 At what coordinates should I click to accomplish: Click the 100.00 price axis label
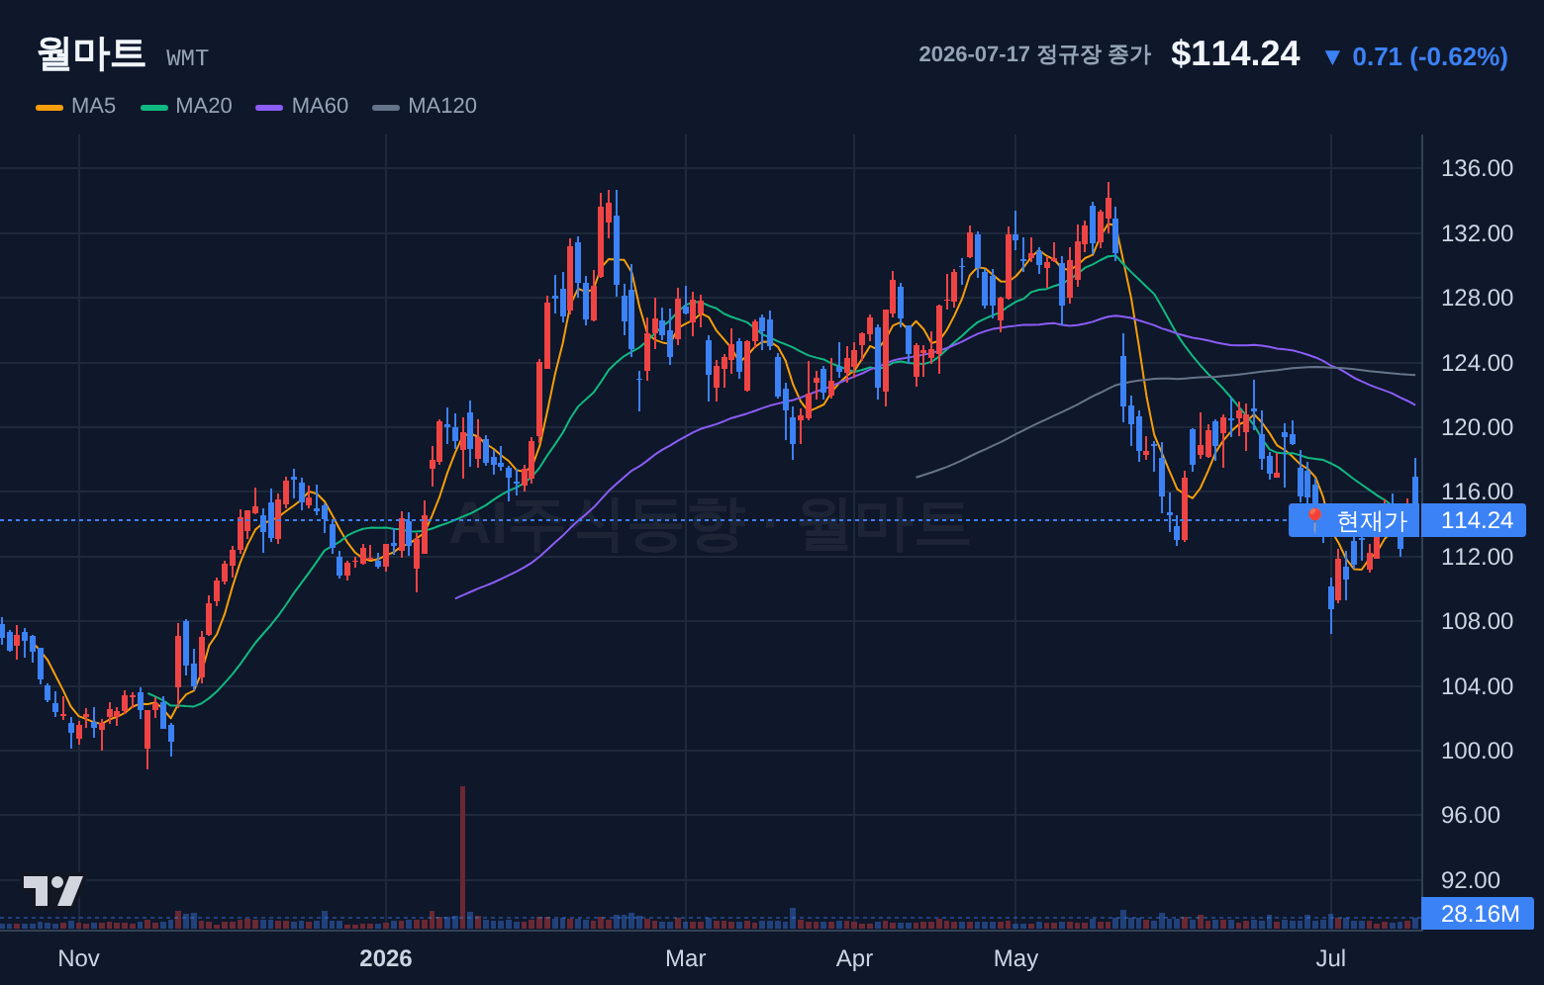[x=1477, y=751]
